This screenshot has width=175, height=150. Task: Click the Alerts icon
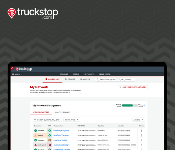point(81,79)
